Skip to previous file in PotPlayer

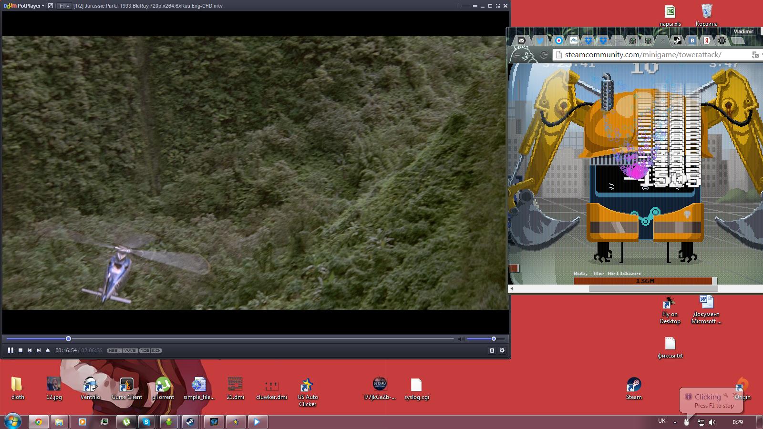[x=30, y=350]
